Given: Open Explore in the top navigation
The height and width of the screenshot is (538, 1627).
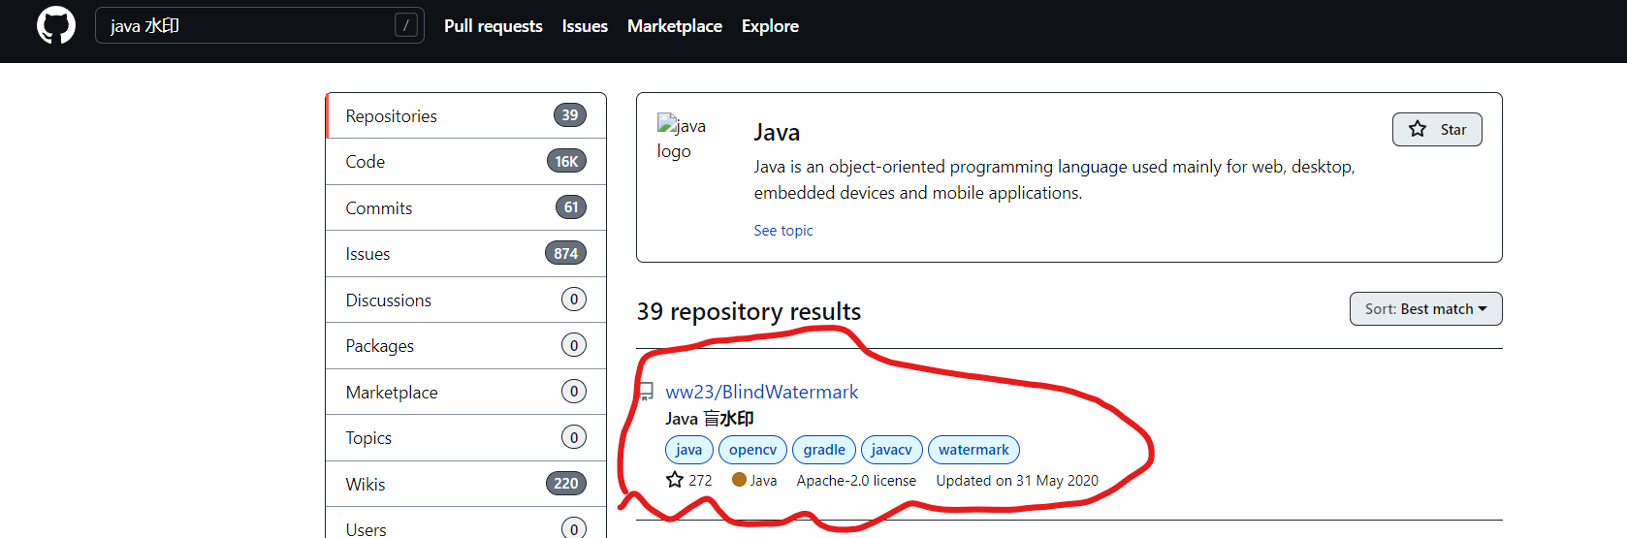Looking at the screenshot, I should (x=770, y=26).
